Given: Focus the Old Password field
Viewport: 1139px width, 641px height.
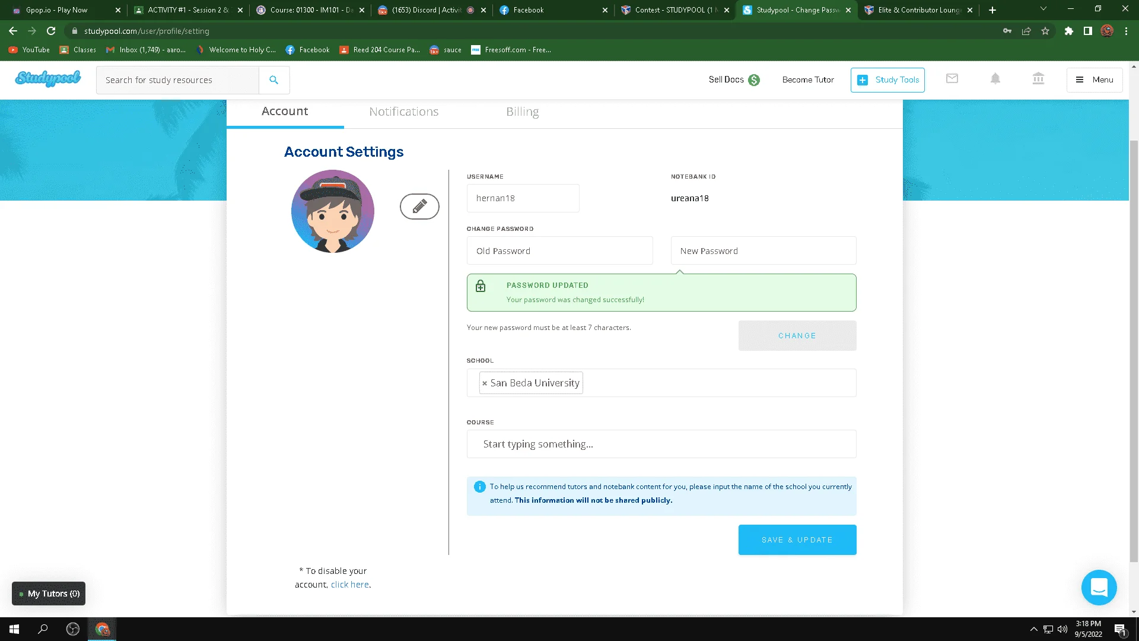Looking at the screenshot, I should click(559, 250).
